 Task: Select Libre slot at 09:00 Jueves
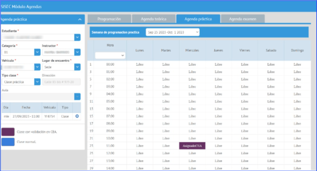[218, 131]
